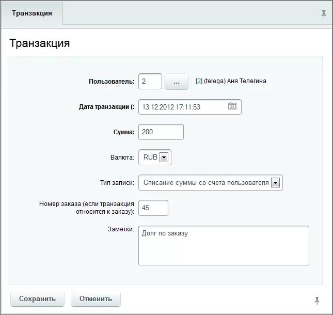Open user lookup with the ... button
This screenshot has width=333, height=315.
177,82
